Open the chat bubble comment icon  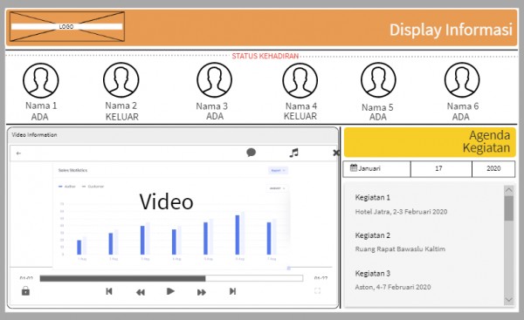pyautogui.click(x=251, y=153)
